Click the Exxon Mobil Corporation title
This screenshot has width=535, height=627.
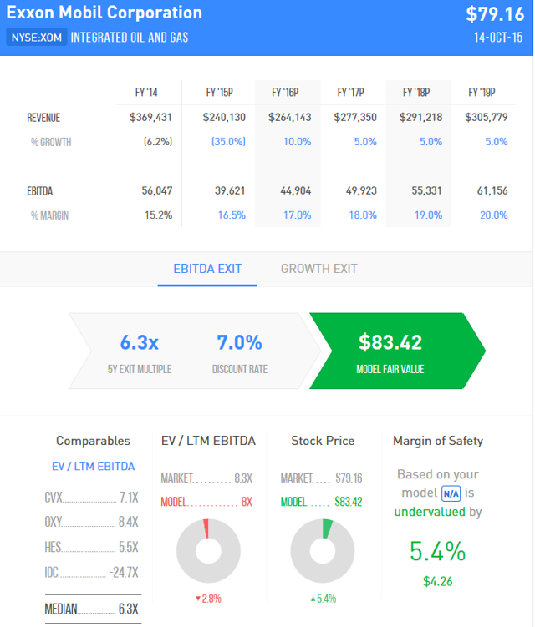click(104, 13)
